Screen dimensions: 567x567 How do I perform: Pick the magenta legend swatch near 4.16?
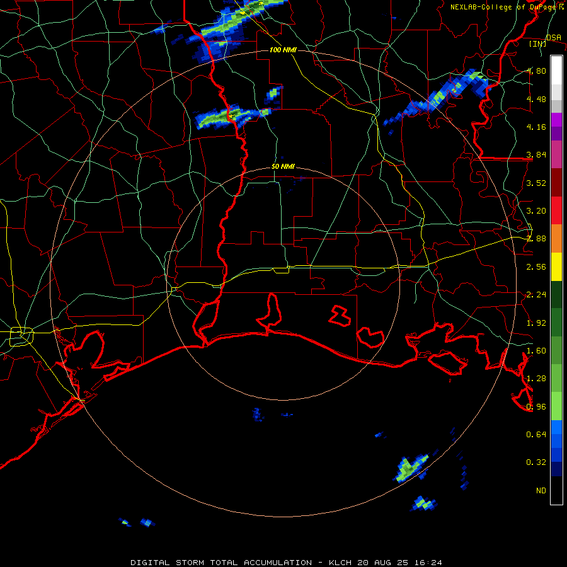[x=556, y=120]
